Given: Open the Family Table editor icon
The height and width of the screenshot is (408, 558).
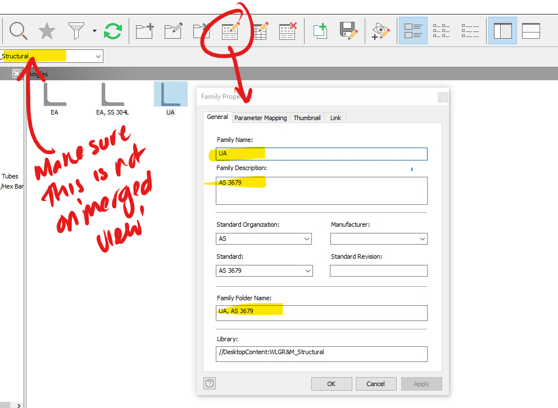Looking at the screenshot, I should pyautogui.click(x=259, y=31).
